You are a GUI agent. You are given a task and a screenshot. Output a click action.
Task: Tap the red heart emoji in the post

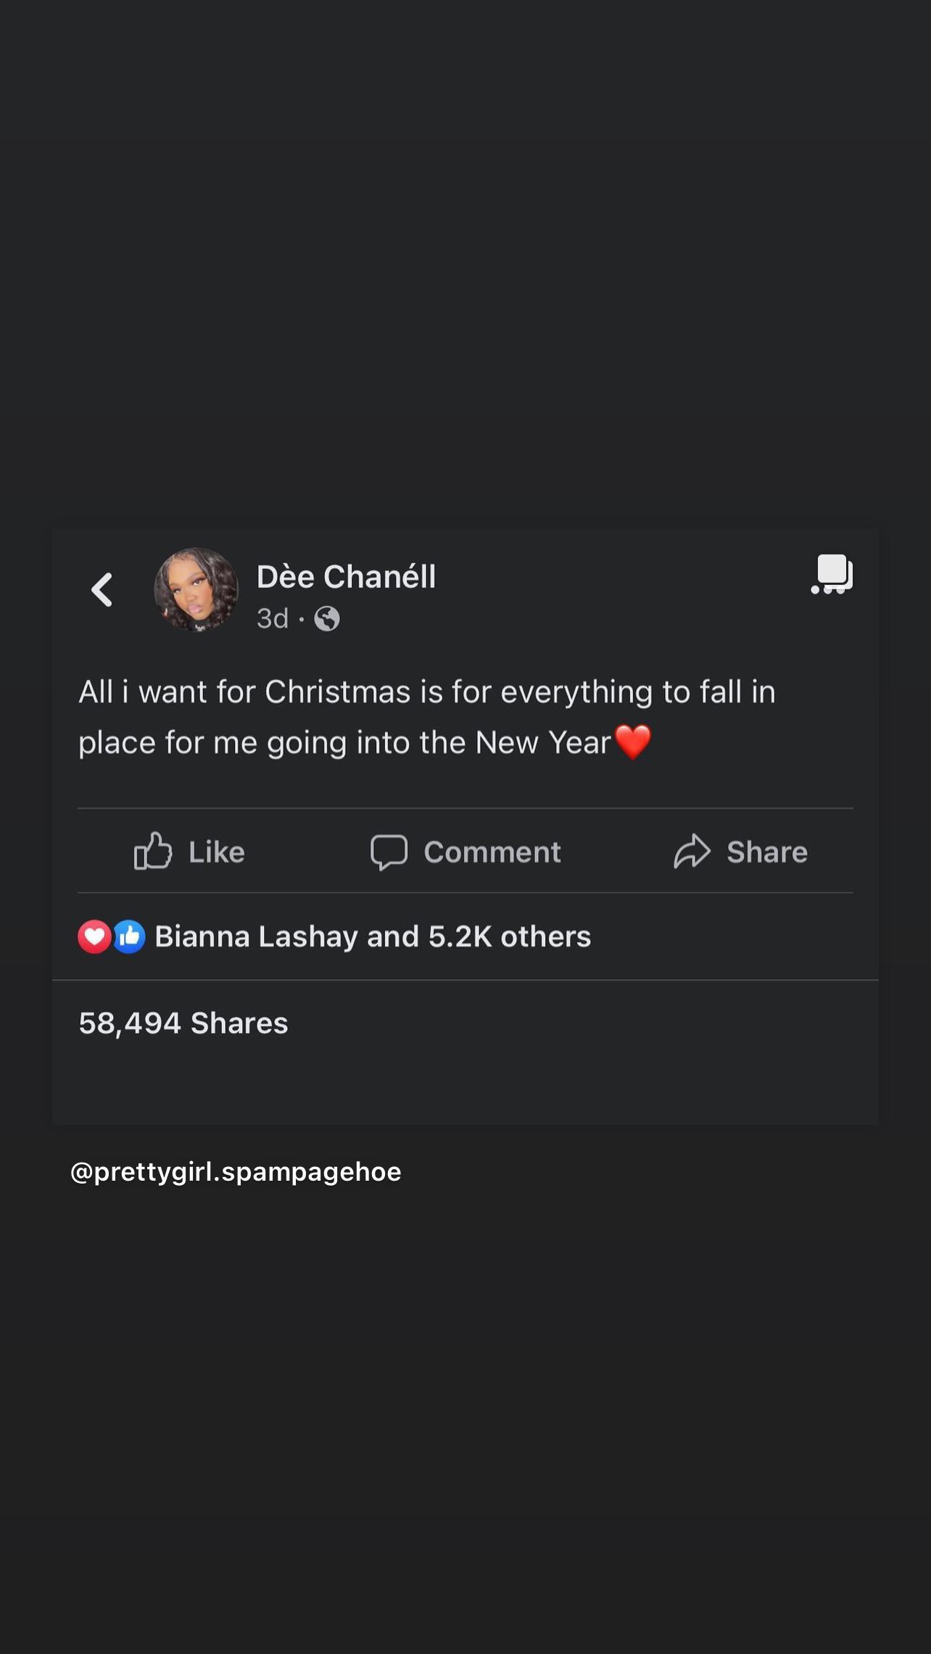coord(633,742)
